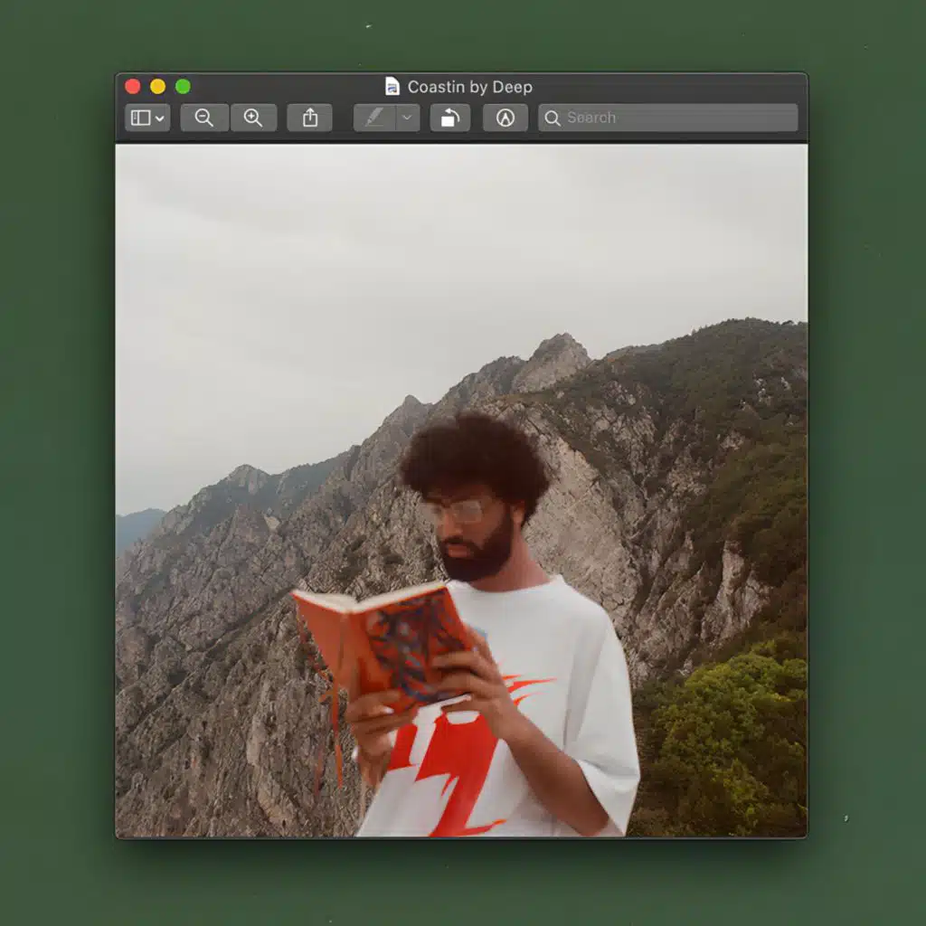Viewport: 926px width, 926px height.
Task: Click the document icon beside the title
Action: 392,86
